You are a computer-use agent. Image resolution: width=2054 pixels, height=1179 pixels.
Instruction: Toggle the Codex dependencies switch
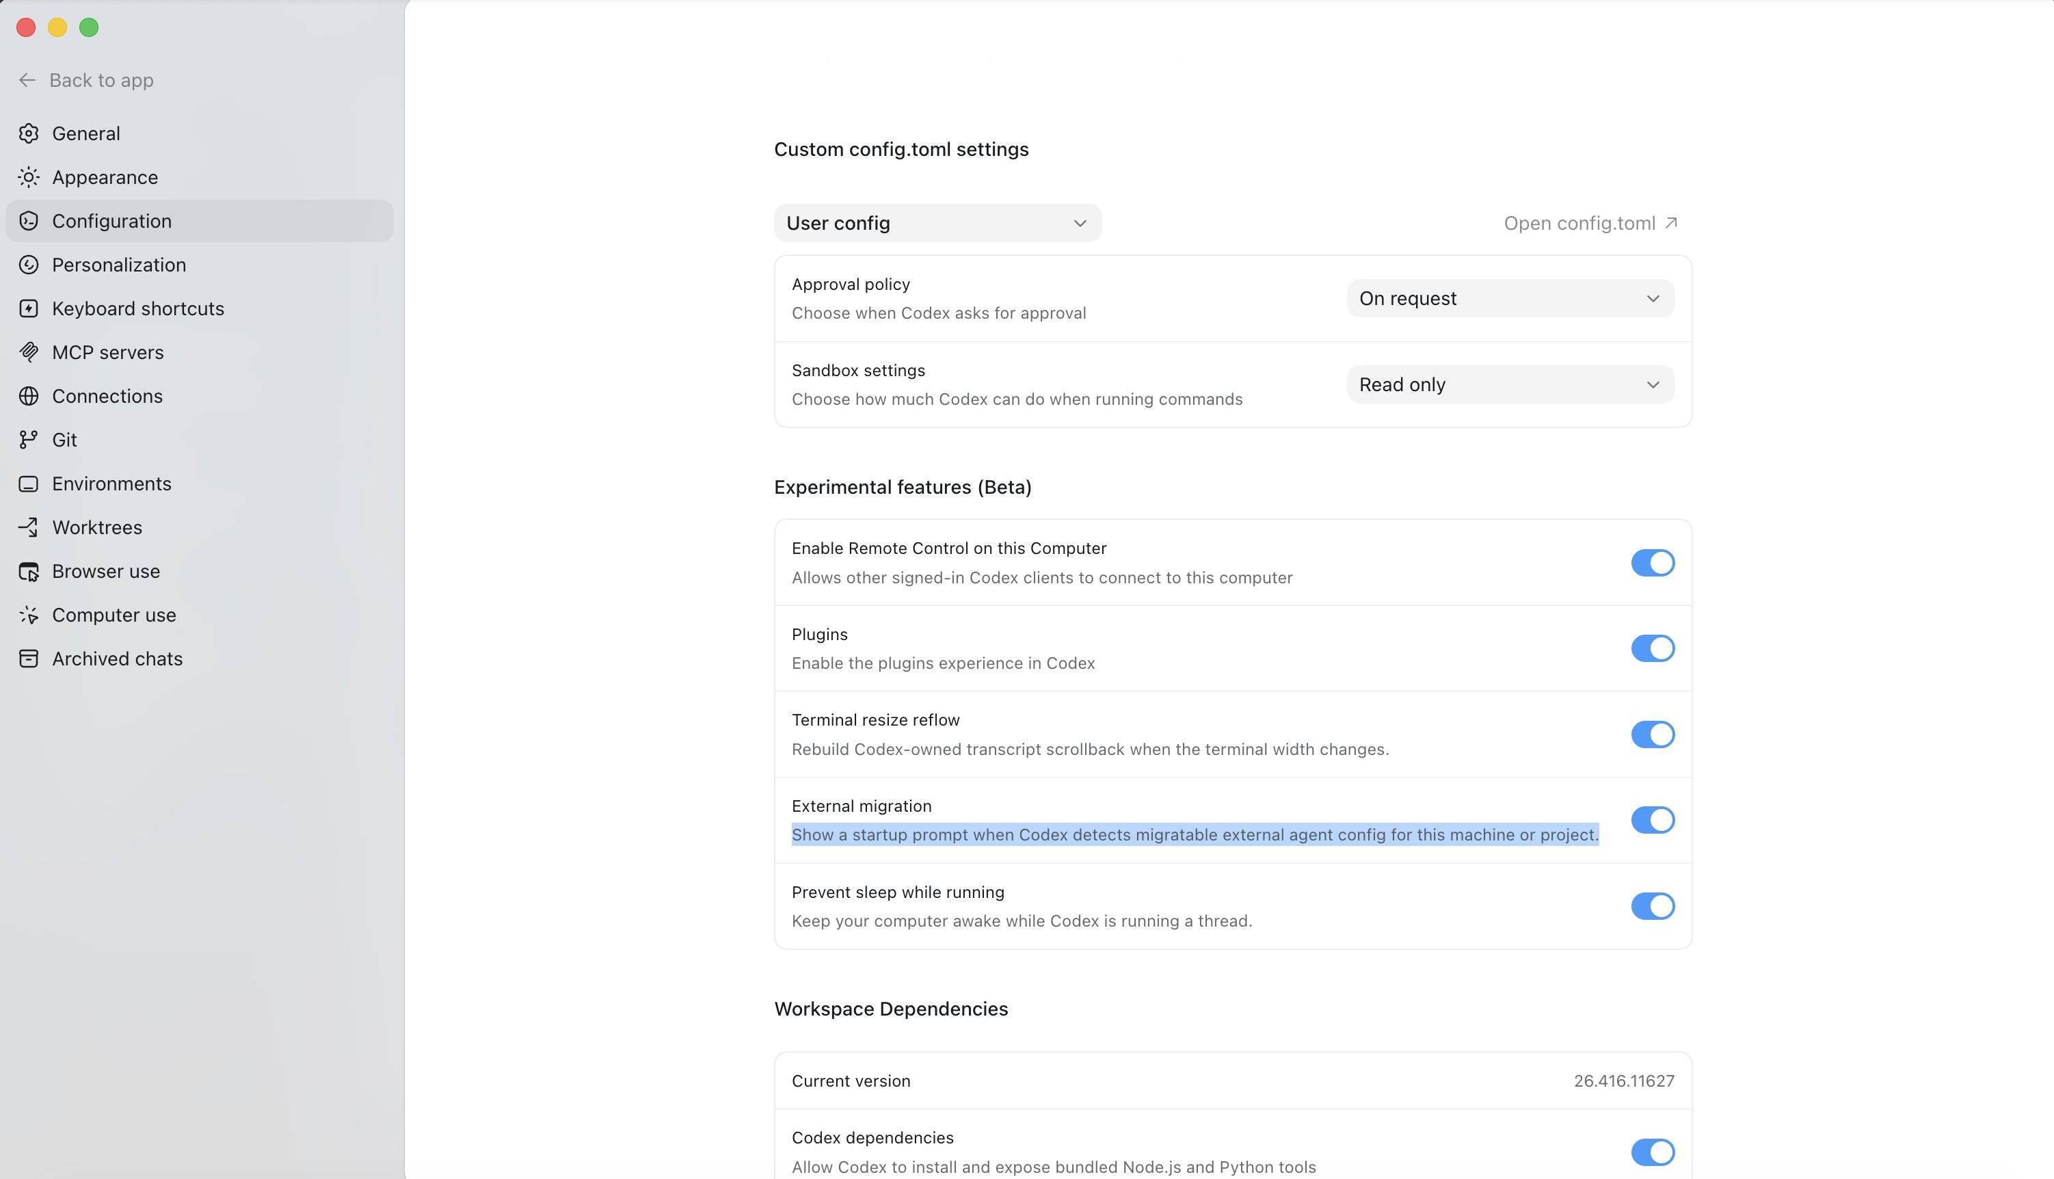(x=1653, y=1152)
